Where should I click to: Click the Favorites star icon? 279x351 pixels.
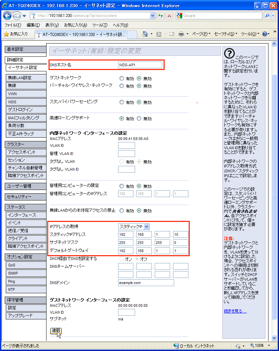(6, 34)
